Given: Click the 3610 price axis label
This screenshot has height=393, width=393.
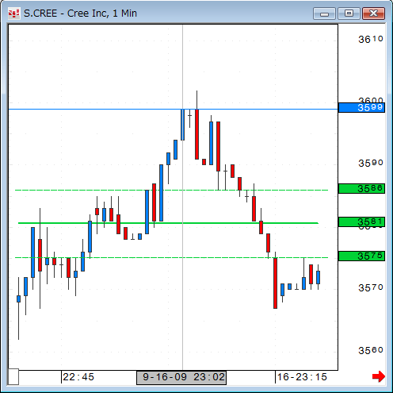Looking at the screenshot, I should [370, 40].
